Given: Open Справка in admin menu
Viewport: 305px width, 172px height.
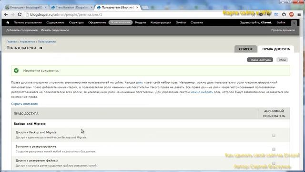Looking at the screenshot, I should pyautogui.click(x=196, y=22).
